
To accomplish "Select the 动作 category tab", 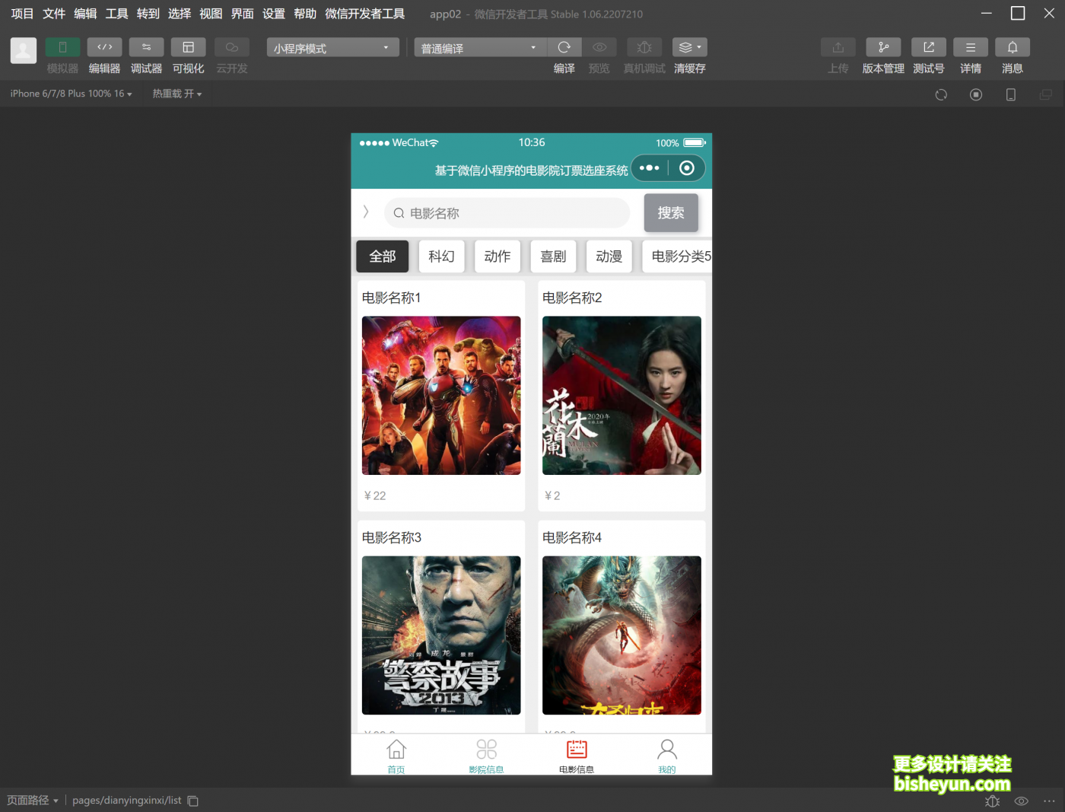I will [498, 256].
